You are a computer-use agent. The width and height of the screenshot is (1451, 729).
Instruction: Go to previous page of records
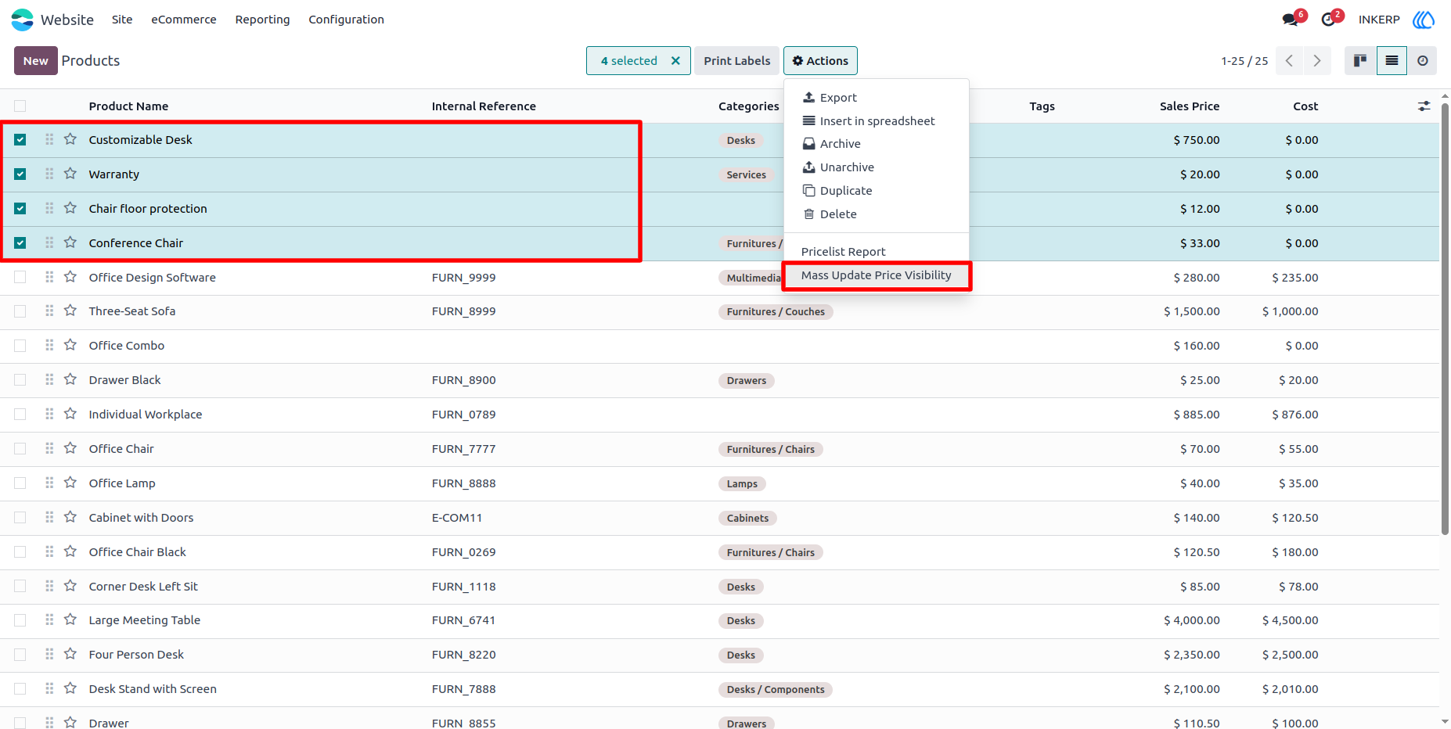click(1289, 61)
